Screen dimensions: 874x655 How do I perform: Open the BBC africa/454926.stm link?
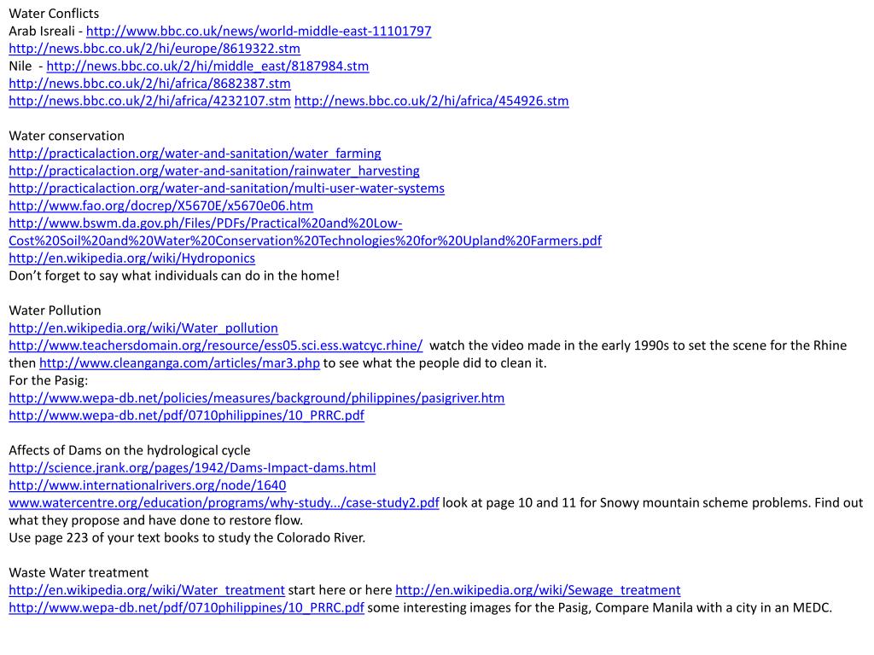pos(431,101)
